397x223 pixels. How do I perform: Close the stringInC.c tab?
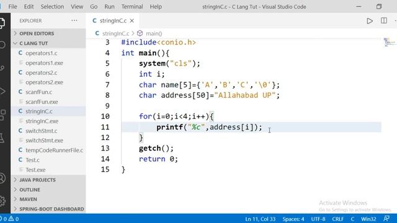coord(132,20)
